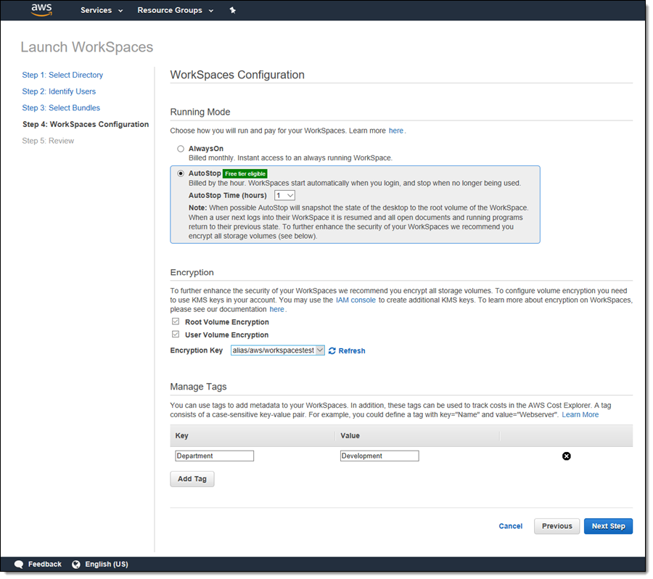Open Learn More link in Manage Tags
This screenshot has width=653, height=579.
[x=580, y=415]
